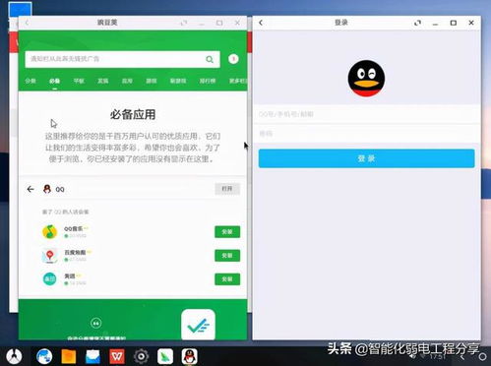
Task: Click the back arrow next to QQ entry
Action: (31, 189)
